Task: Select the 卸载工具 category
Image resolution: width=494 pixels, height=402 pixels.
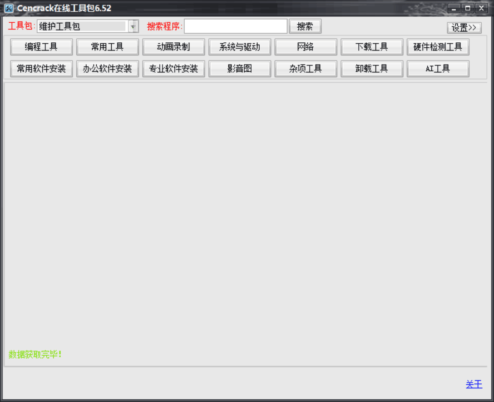Action: 372,69
